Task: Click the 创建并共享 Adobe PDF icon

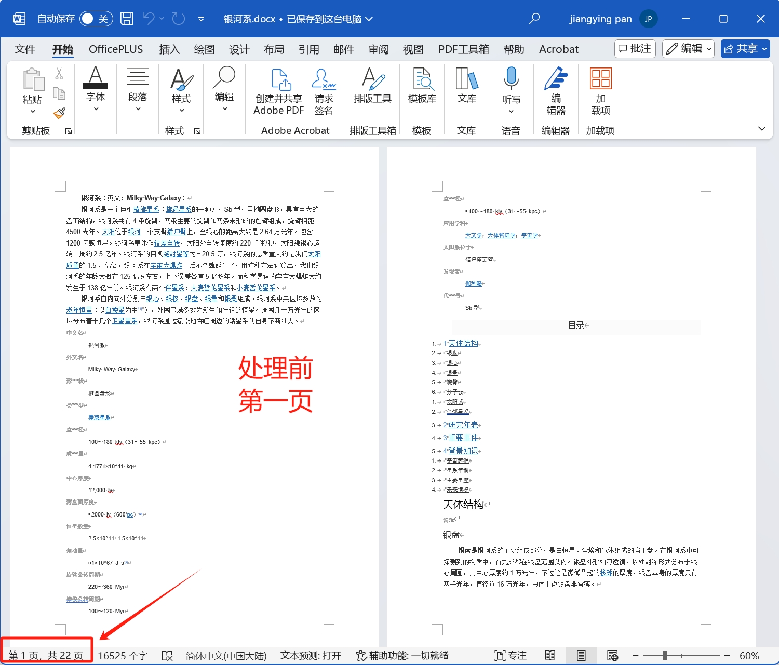Action: [278, 93]
